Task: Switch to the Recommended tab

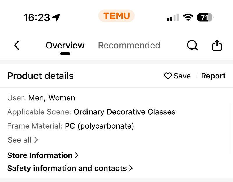Action: [x=129, y=45]
